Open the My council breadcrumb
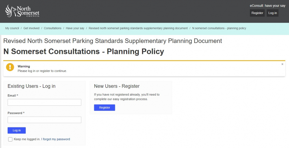This screenshot has height=148, width=289. pos(12,28)
